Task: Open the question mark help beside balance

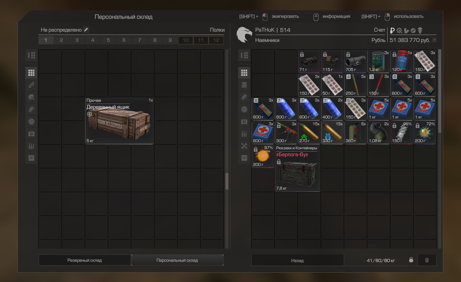Action: (434, 40)
